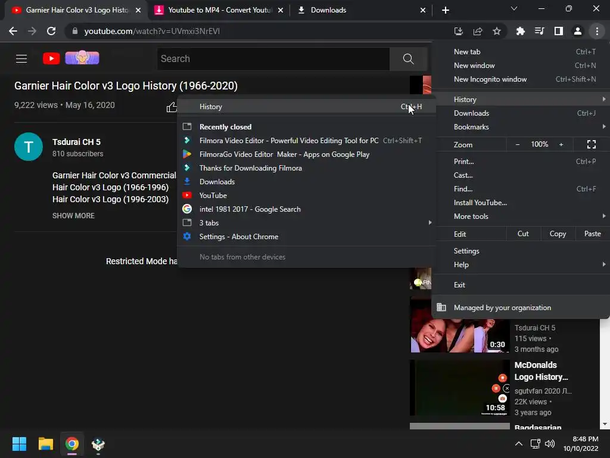Choose Exit in Chrome menu
Image resolution: width=610 pixels, height=458 pixels.
point(521,285)
